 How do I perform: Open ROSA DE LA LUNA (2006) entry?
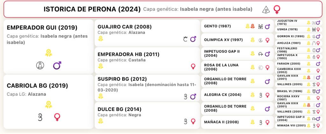coord(237,67)
